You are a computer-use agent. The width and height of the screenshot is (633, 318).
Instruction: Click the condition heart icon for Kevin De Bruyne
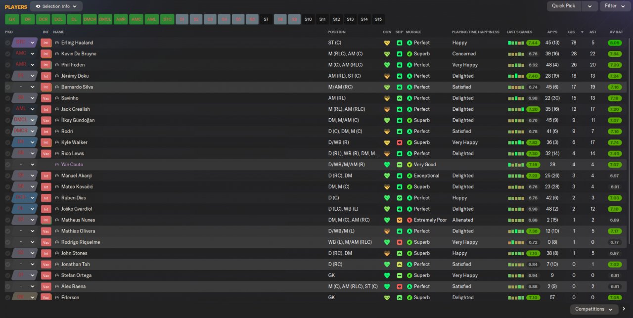[387, 54]
